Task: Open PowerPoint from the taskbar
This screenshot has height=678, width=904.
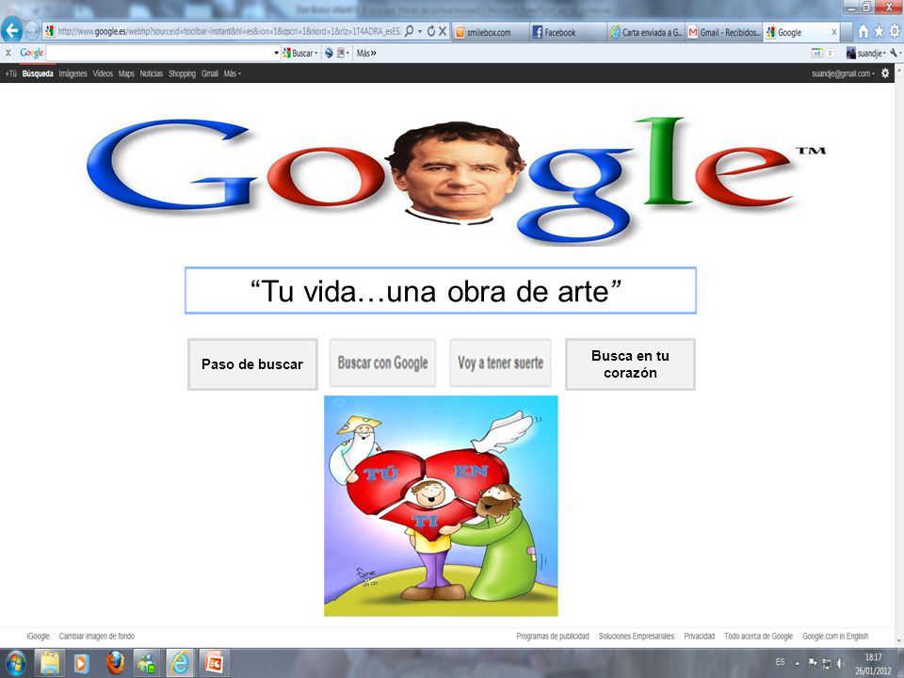Action: 214,663
